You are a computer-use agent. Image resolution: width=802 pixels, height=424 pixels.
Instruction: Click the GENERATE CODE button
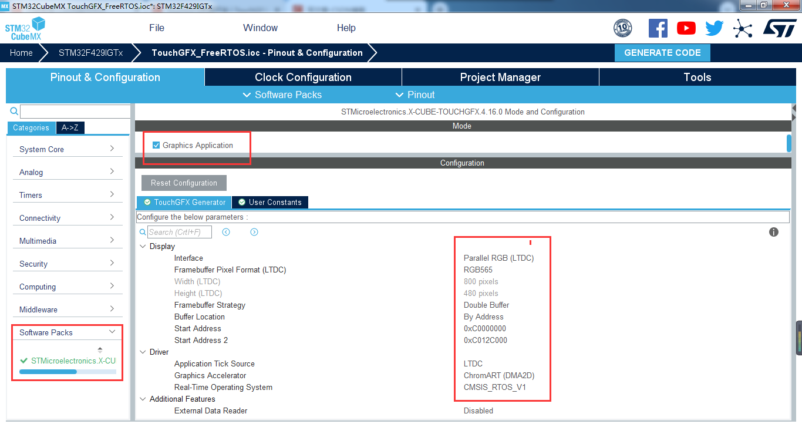(662, 53)
